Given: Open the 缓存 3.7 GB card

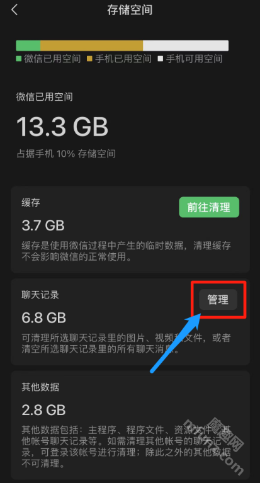Looking at the screenshot, I should tap(130, 229).
